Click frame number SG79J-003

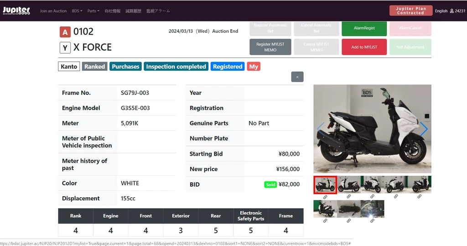(135, 93)
